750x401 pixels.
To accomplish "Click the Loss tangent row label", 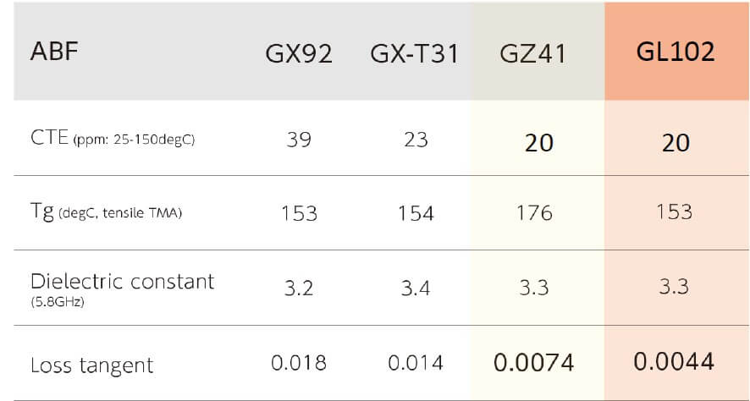I will pyautogui.click(x=92, y=365).
